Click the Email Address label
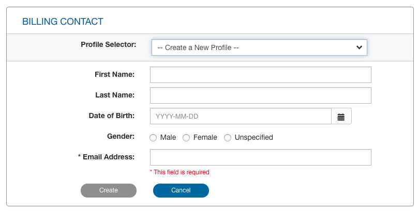The width and height of the screenshot is (419, 213). 106,157
